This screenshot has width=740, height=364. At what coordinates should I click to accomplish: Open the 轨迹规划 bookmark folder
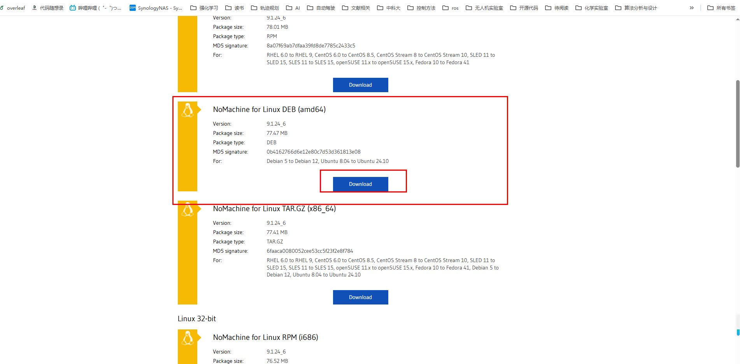265,8
